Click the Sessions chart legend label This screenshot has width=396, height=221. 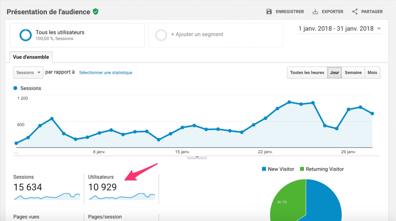(x=31, y=88)
